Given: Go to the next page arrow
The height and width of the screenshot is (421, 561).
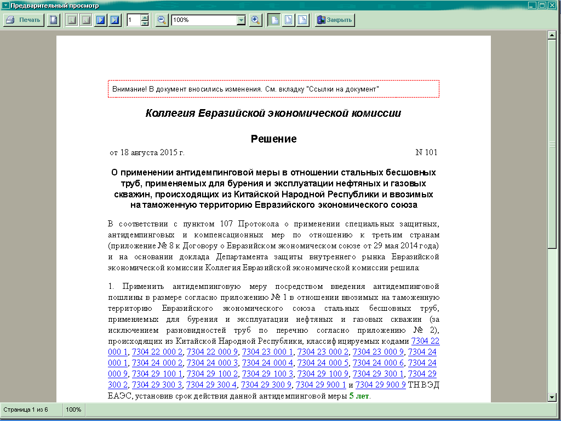Looking at the screenshot, I should coord(100,20).
